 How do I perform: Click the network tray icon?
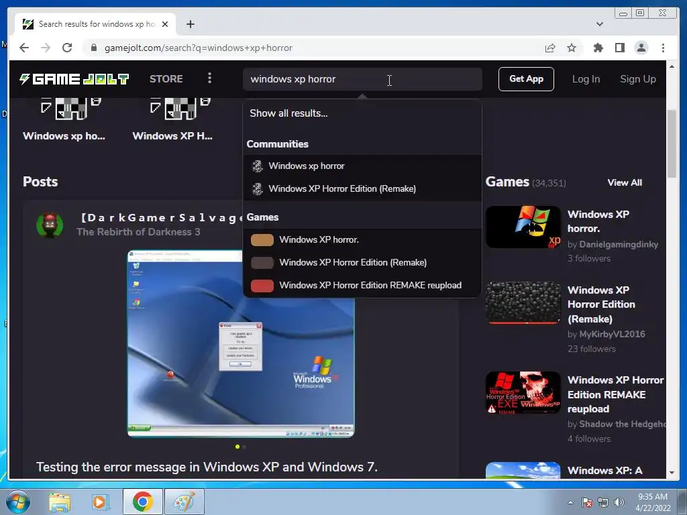click(x=603, y=502)
